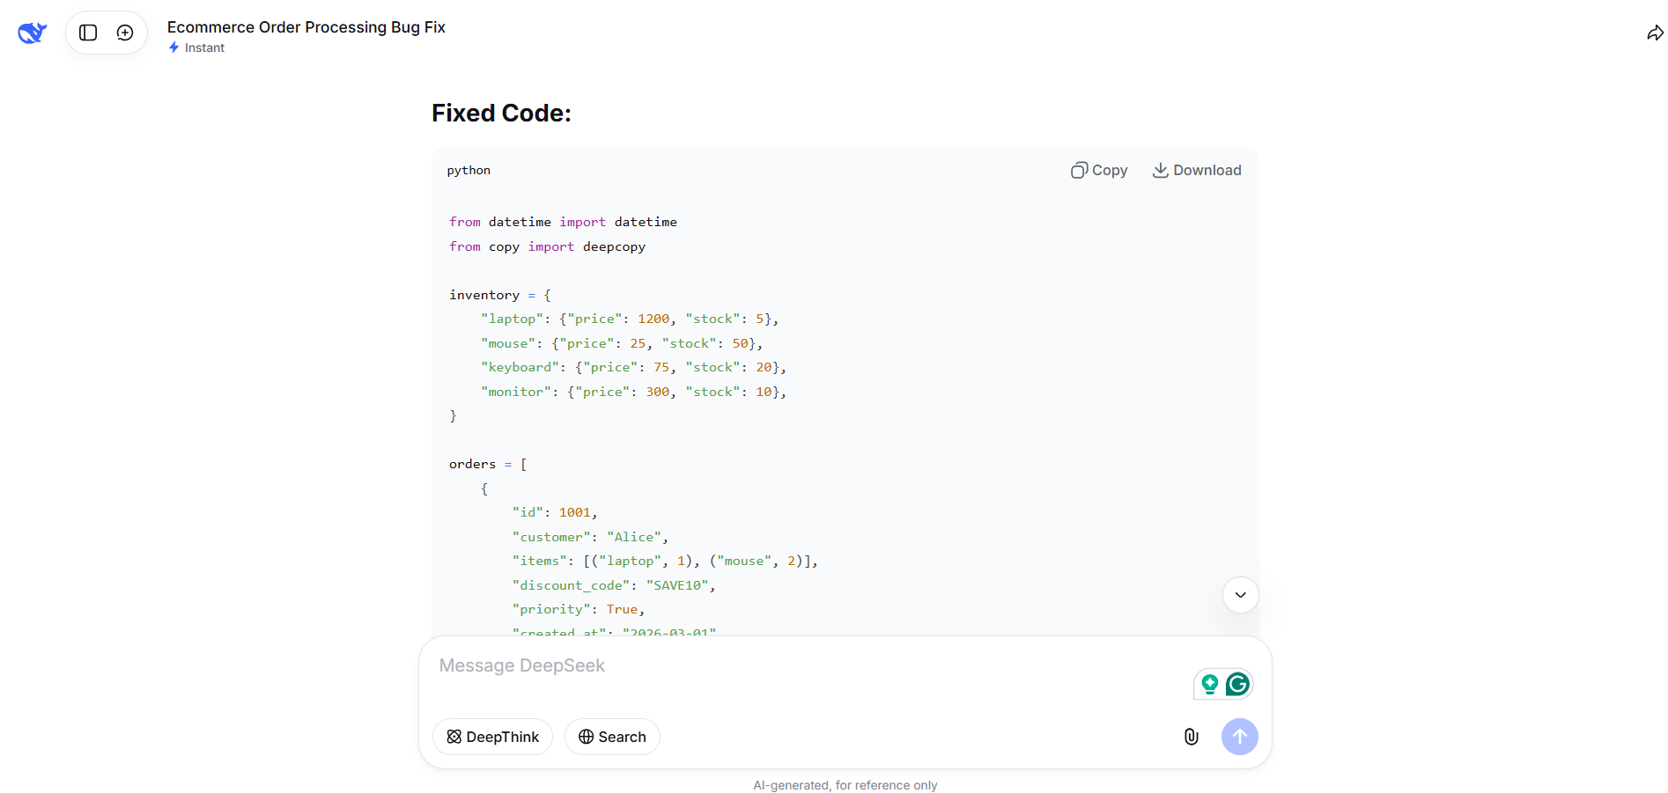
Task: Start a new chat with plus icon
Action: click(125, 33)
